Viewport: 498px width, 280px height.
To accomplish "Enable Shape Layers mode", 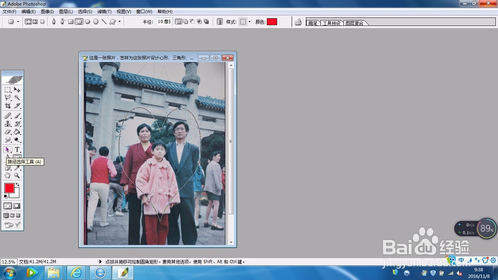I will (x=28, y=21).
